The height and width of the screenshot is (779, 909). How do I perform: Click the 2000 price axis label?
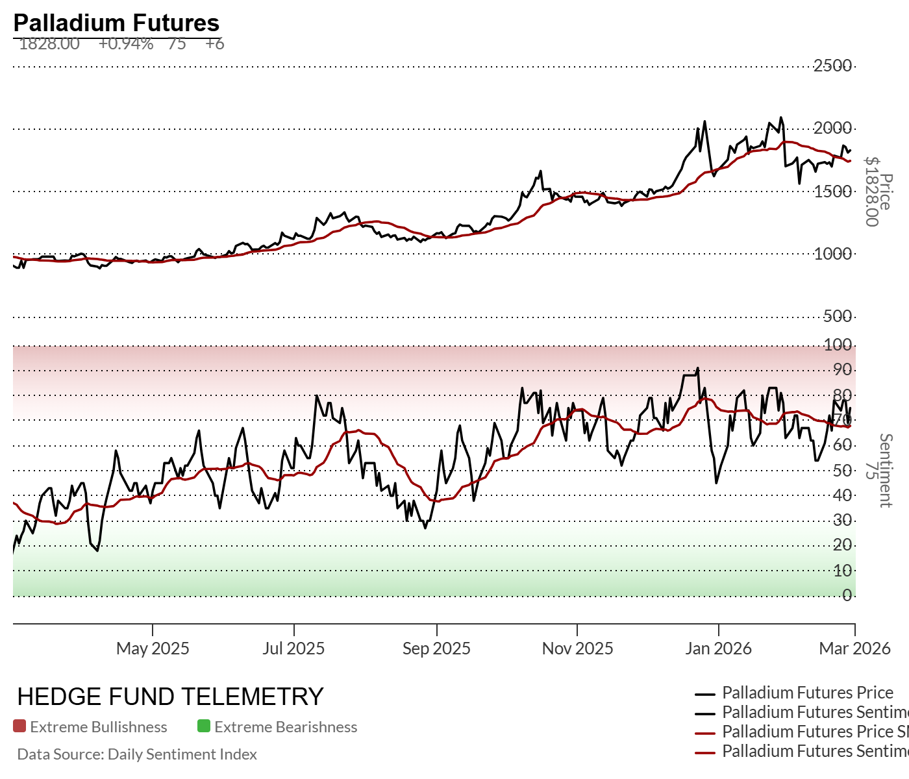point(833,128)
